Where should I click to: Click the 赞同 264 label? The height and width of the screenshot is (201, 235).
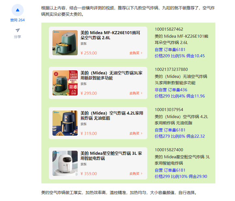click(17, 20)
